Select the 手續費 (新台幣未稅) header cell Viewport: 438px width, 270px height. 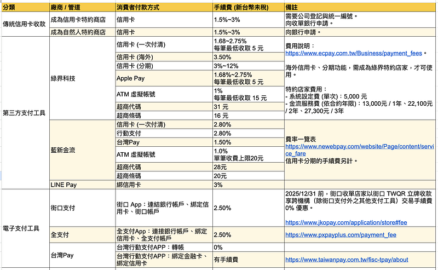[x=249, y=7]
